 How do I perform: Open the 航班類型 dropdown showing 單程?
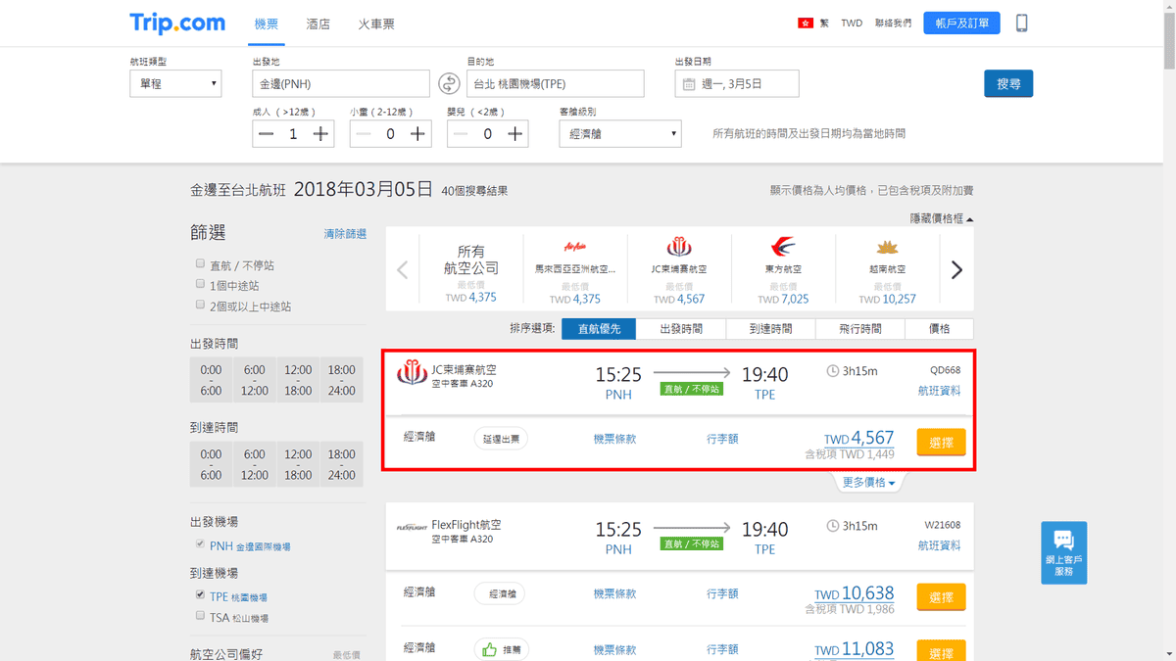click(x=175, y=84)
